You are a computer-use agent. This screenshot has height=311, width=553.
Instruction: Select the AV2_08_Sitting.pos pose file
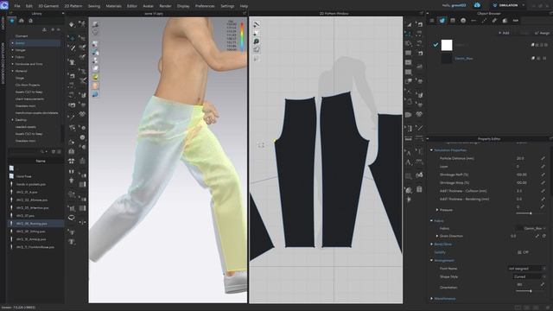pyautogui.click(x=30, y=232)
